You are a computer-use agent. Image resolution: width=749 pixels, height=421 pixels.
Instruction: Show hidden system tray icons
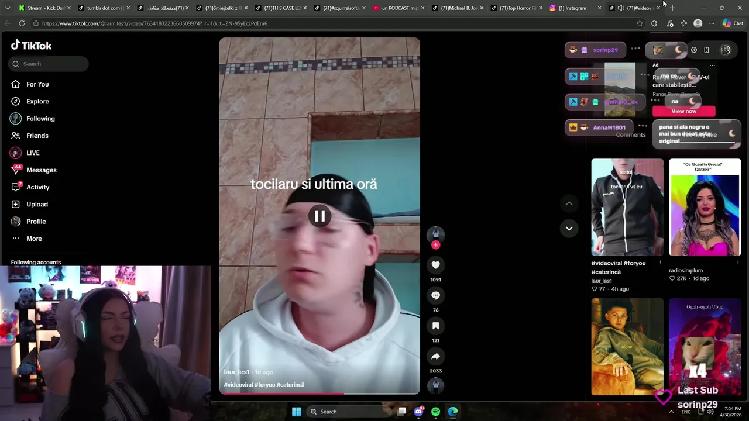click(671, 412)
